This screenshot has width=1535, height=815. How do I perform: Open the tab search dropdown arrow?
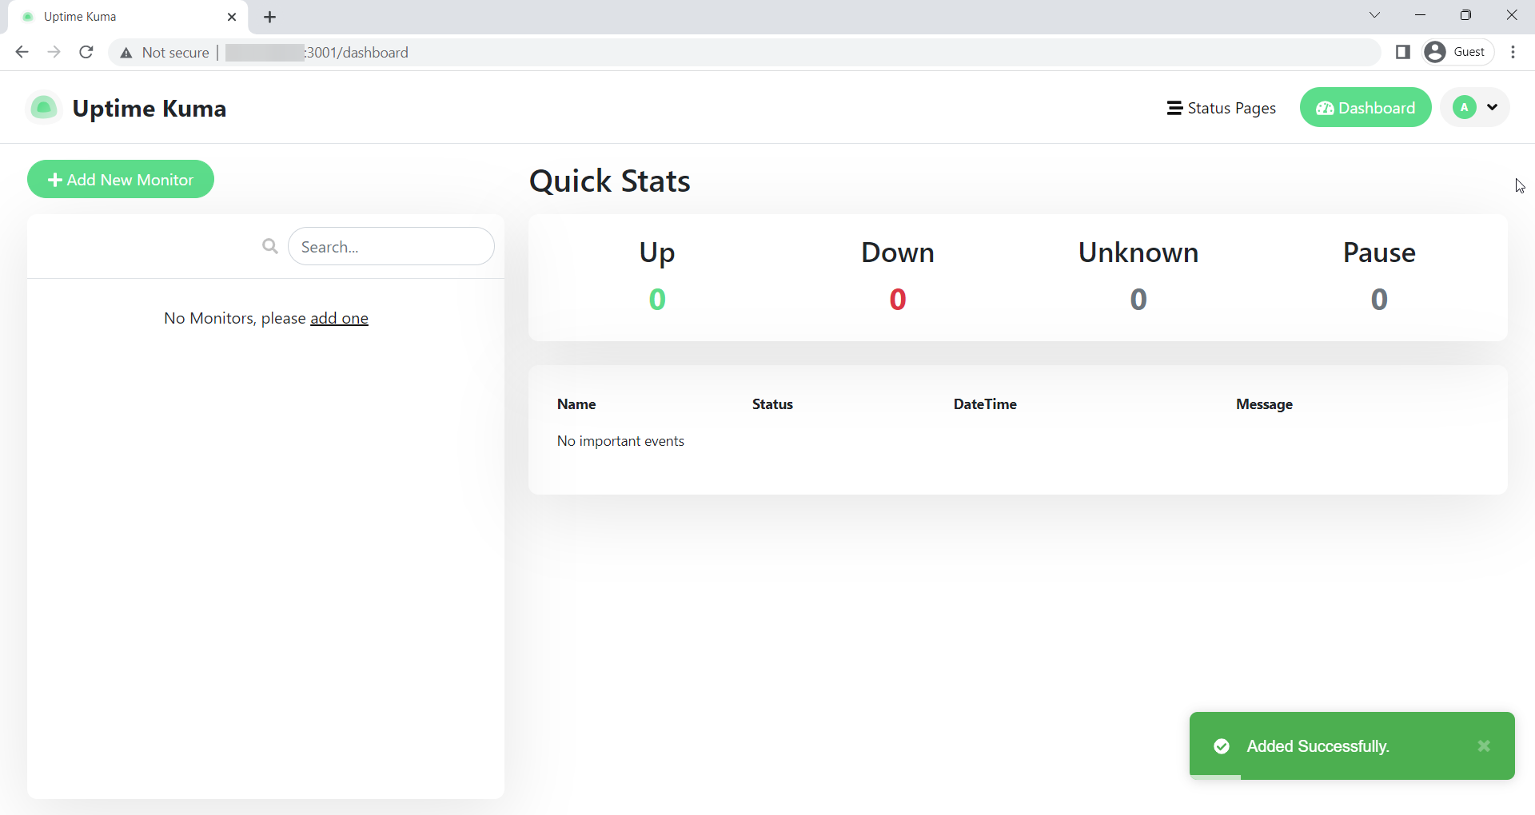[1374, 15]
